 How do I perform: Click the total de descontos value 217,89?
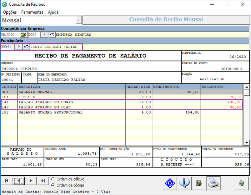(242, 154)
